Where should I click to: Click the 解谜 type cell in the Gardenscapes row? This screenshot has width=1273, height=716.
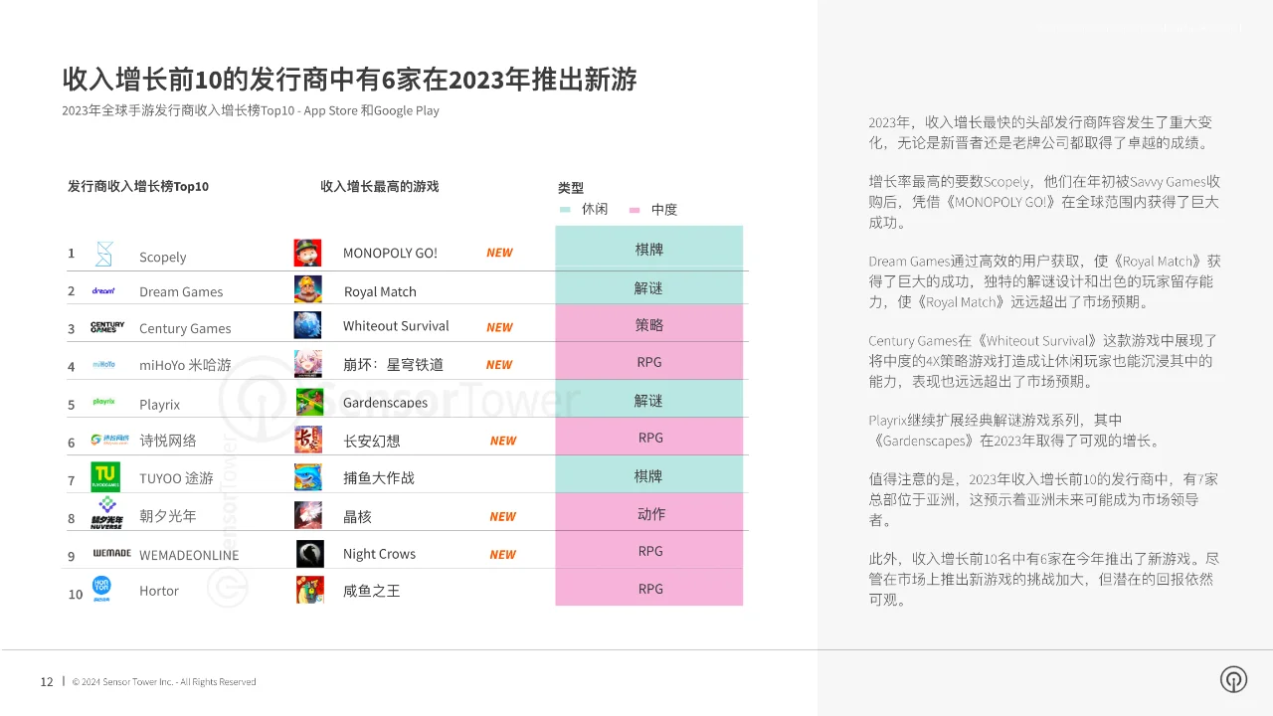pyautogui.click(x=648, y=399)
